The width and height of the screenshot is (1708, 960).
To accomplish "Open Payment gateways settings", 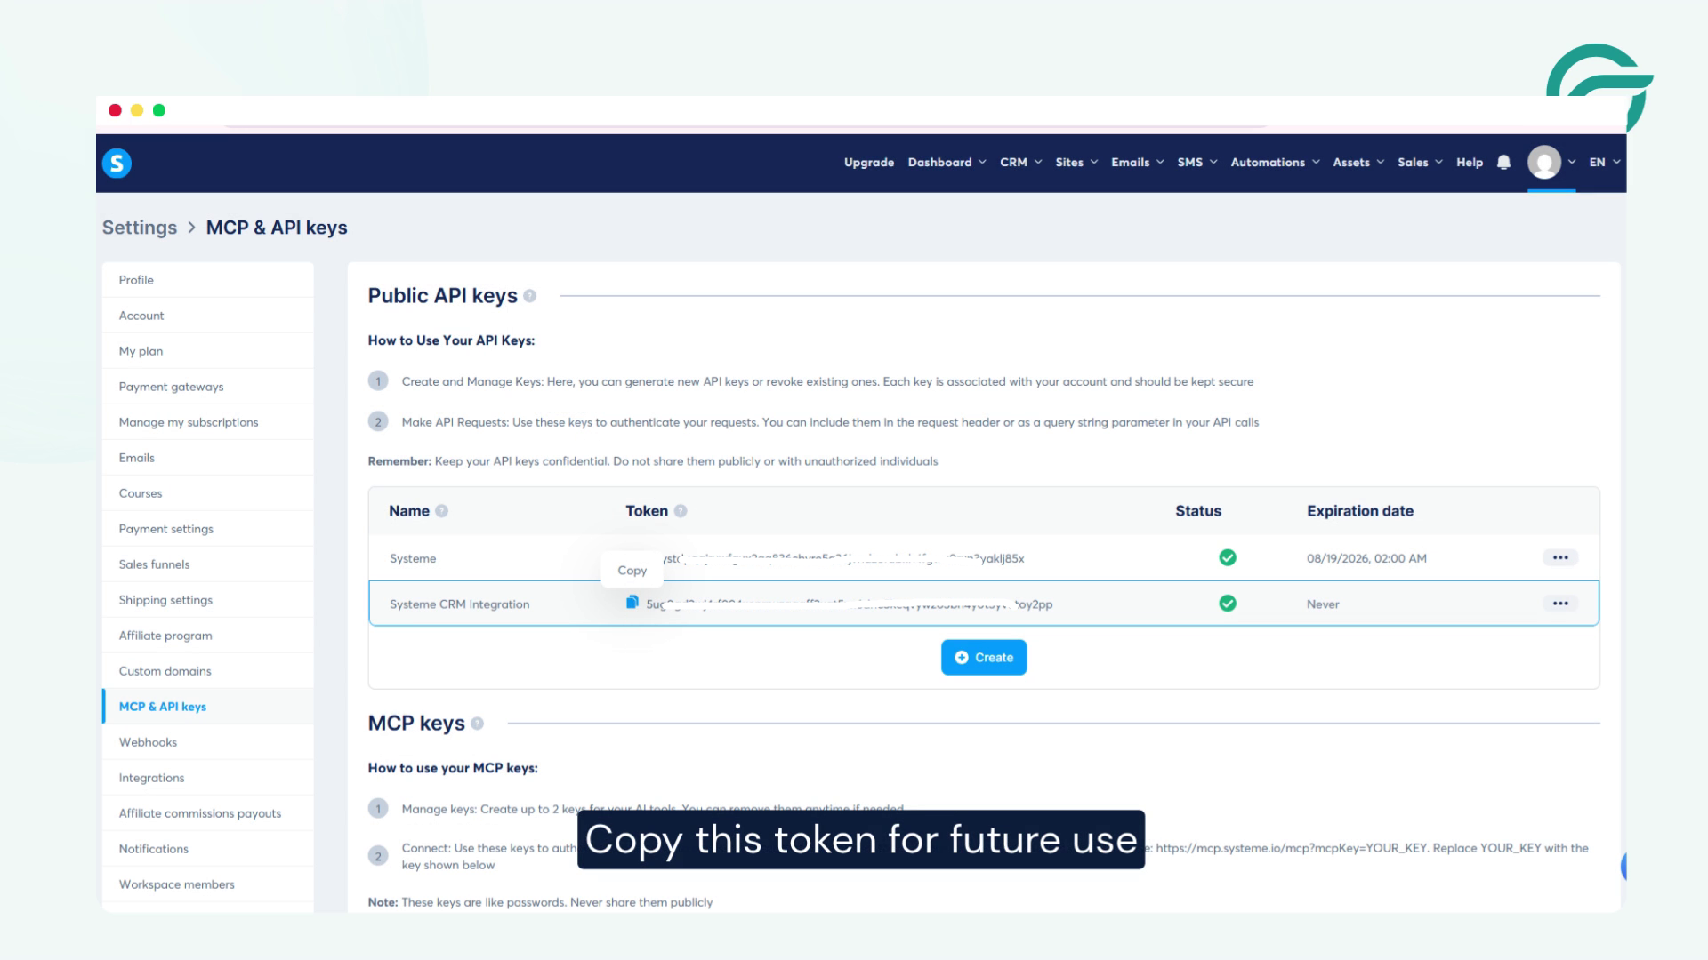I will (x=208, y=387).
